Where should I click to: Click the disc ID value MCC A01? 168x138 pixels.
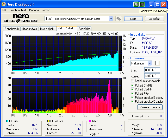point(148,43)
